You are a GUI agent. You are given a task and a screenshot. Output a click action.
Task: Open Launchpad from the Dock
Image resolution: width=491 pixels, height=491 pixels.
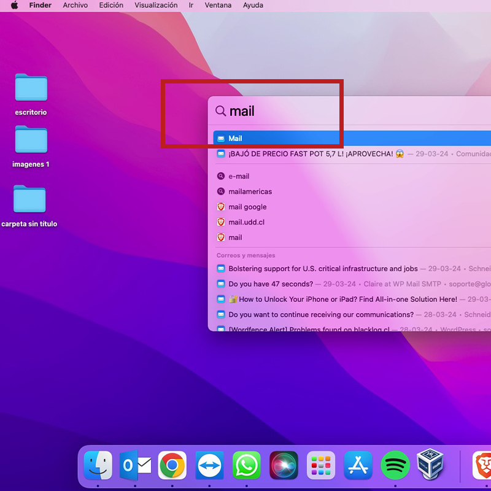coord(321,465)
